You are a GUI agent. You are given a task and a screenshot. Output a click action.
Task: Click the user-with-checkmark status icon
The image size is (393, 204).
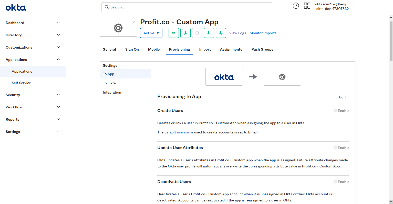(x=221, y=33)
